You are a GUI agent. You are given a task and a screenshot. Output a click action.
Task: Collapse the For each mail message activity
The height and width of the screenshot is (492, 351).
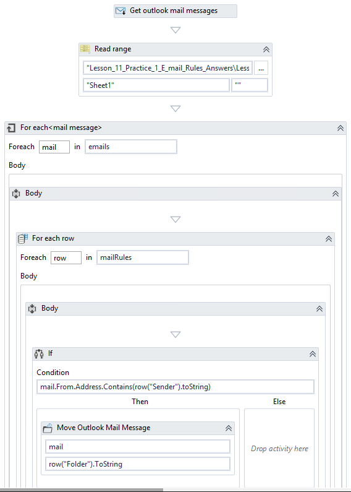tap(340, 128)
